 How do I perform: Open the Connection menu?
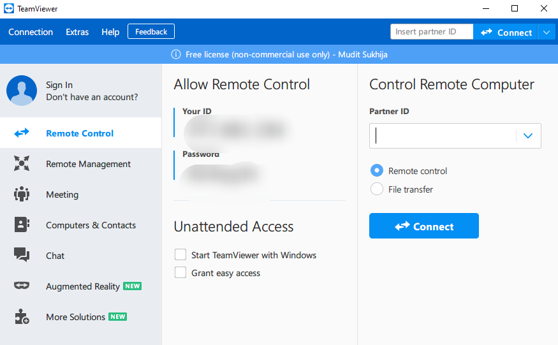(31, 32)
